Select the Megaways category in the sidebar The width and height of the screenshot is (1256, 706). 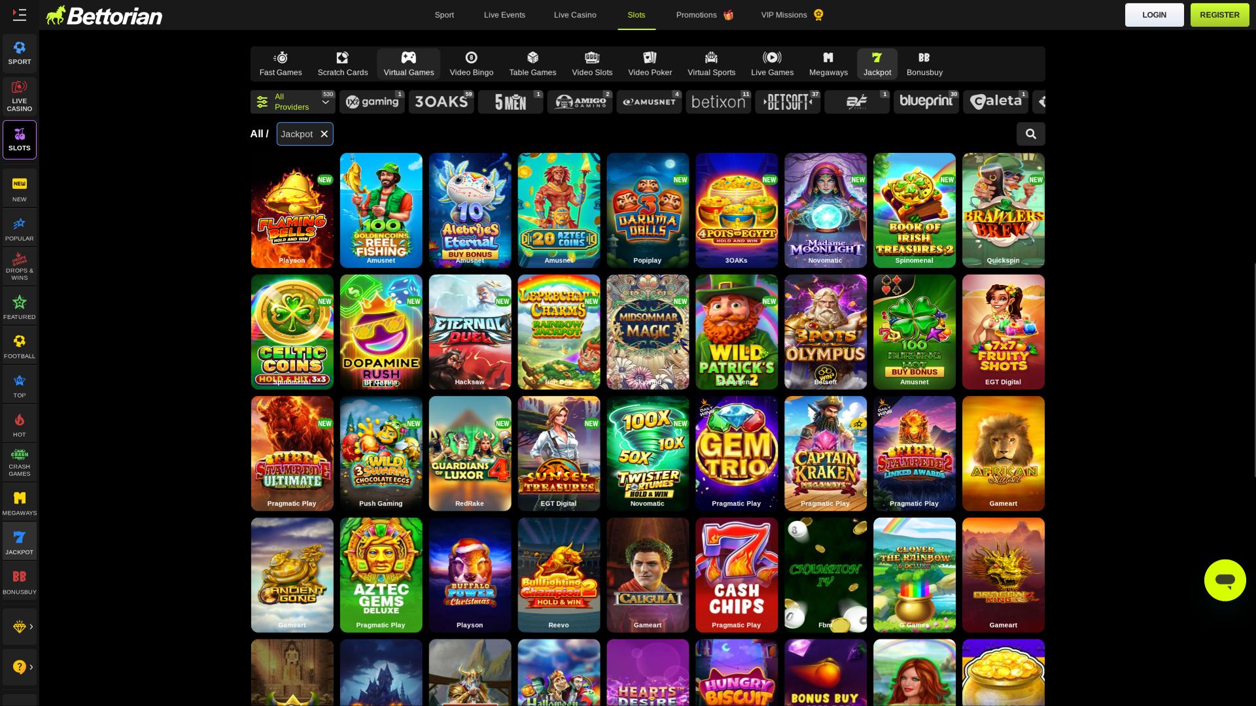point(19,503)
